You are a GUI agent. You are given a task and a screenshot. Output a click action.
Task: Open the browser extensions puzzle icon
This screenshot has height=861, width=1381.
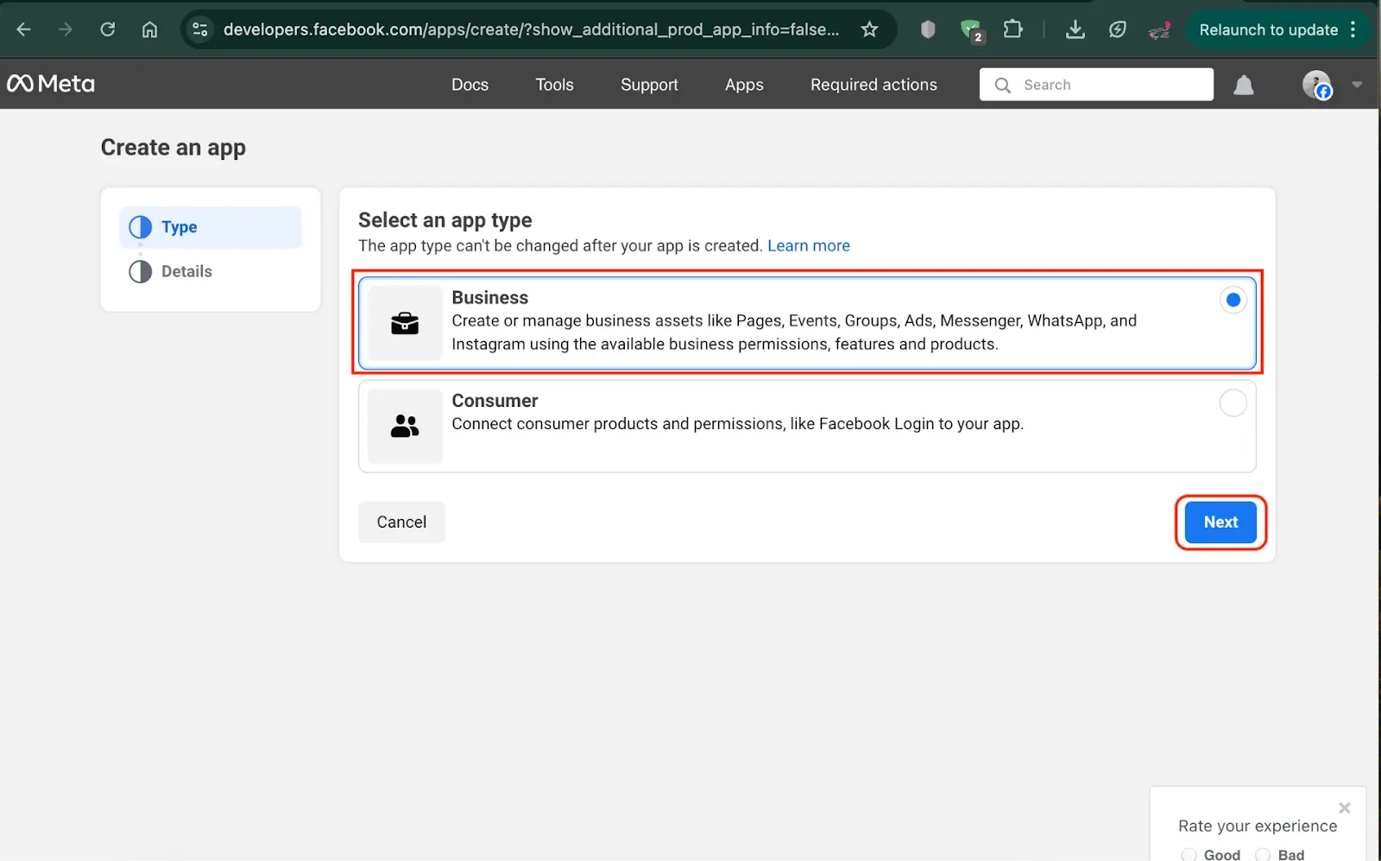tap(1012, 29)
